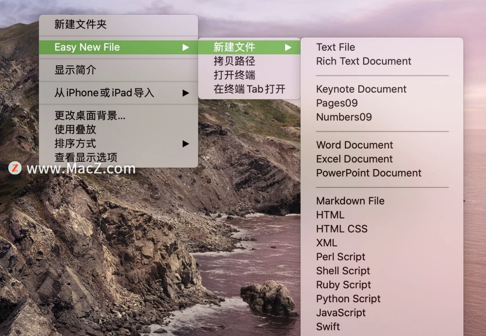Create a Rich Text Document
The width and height of the screenshot is (486, 336).
pos(382,61)
